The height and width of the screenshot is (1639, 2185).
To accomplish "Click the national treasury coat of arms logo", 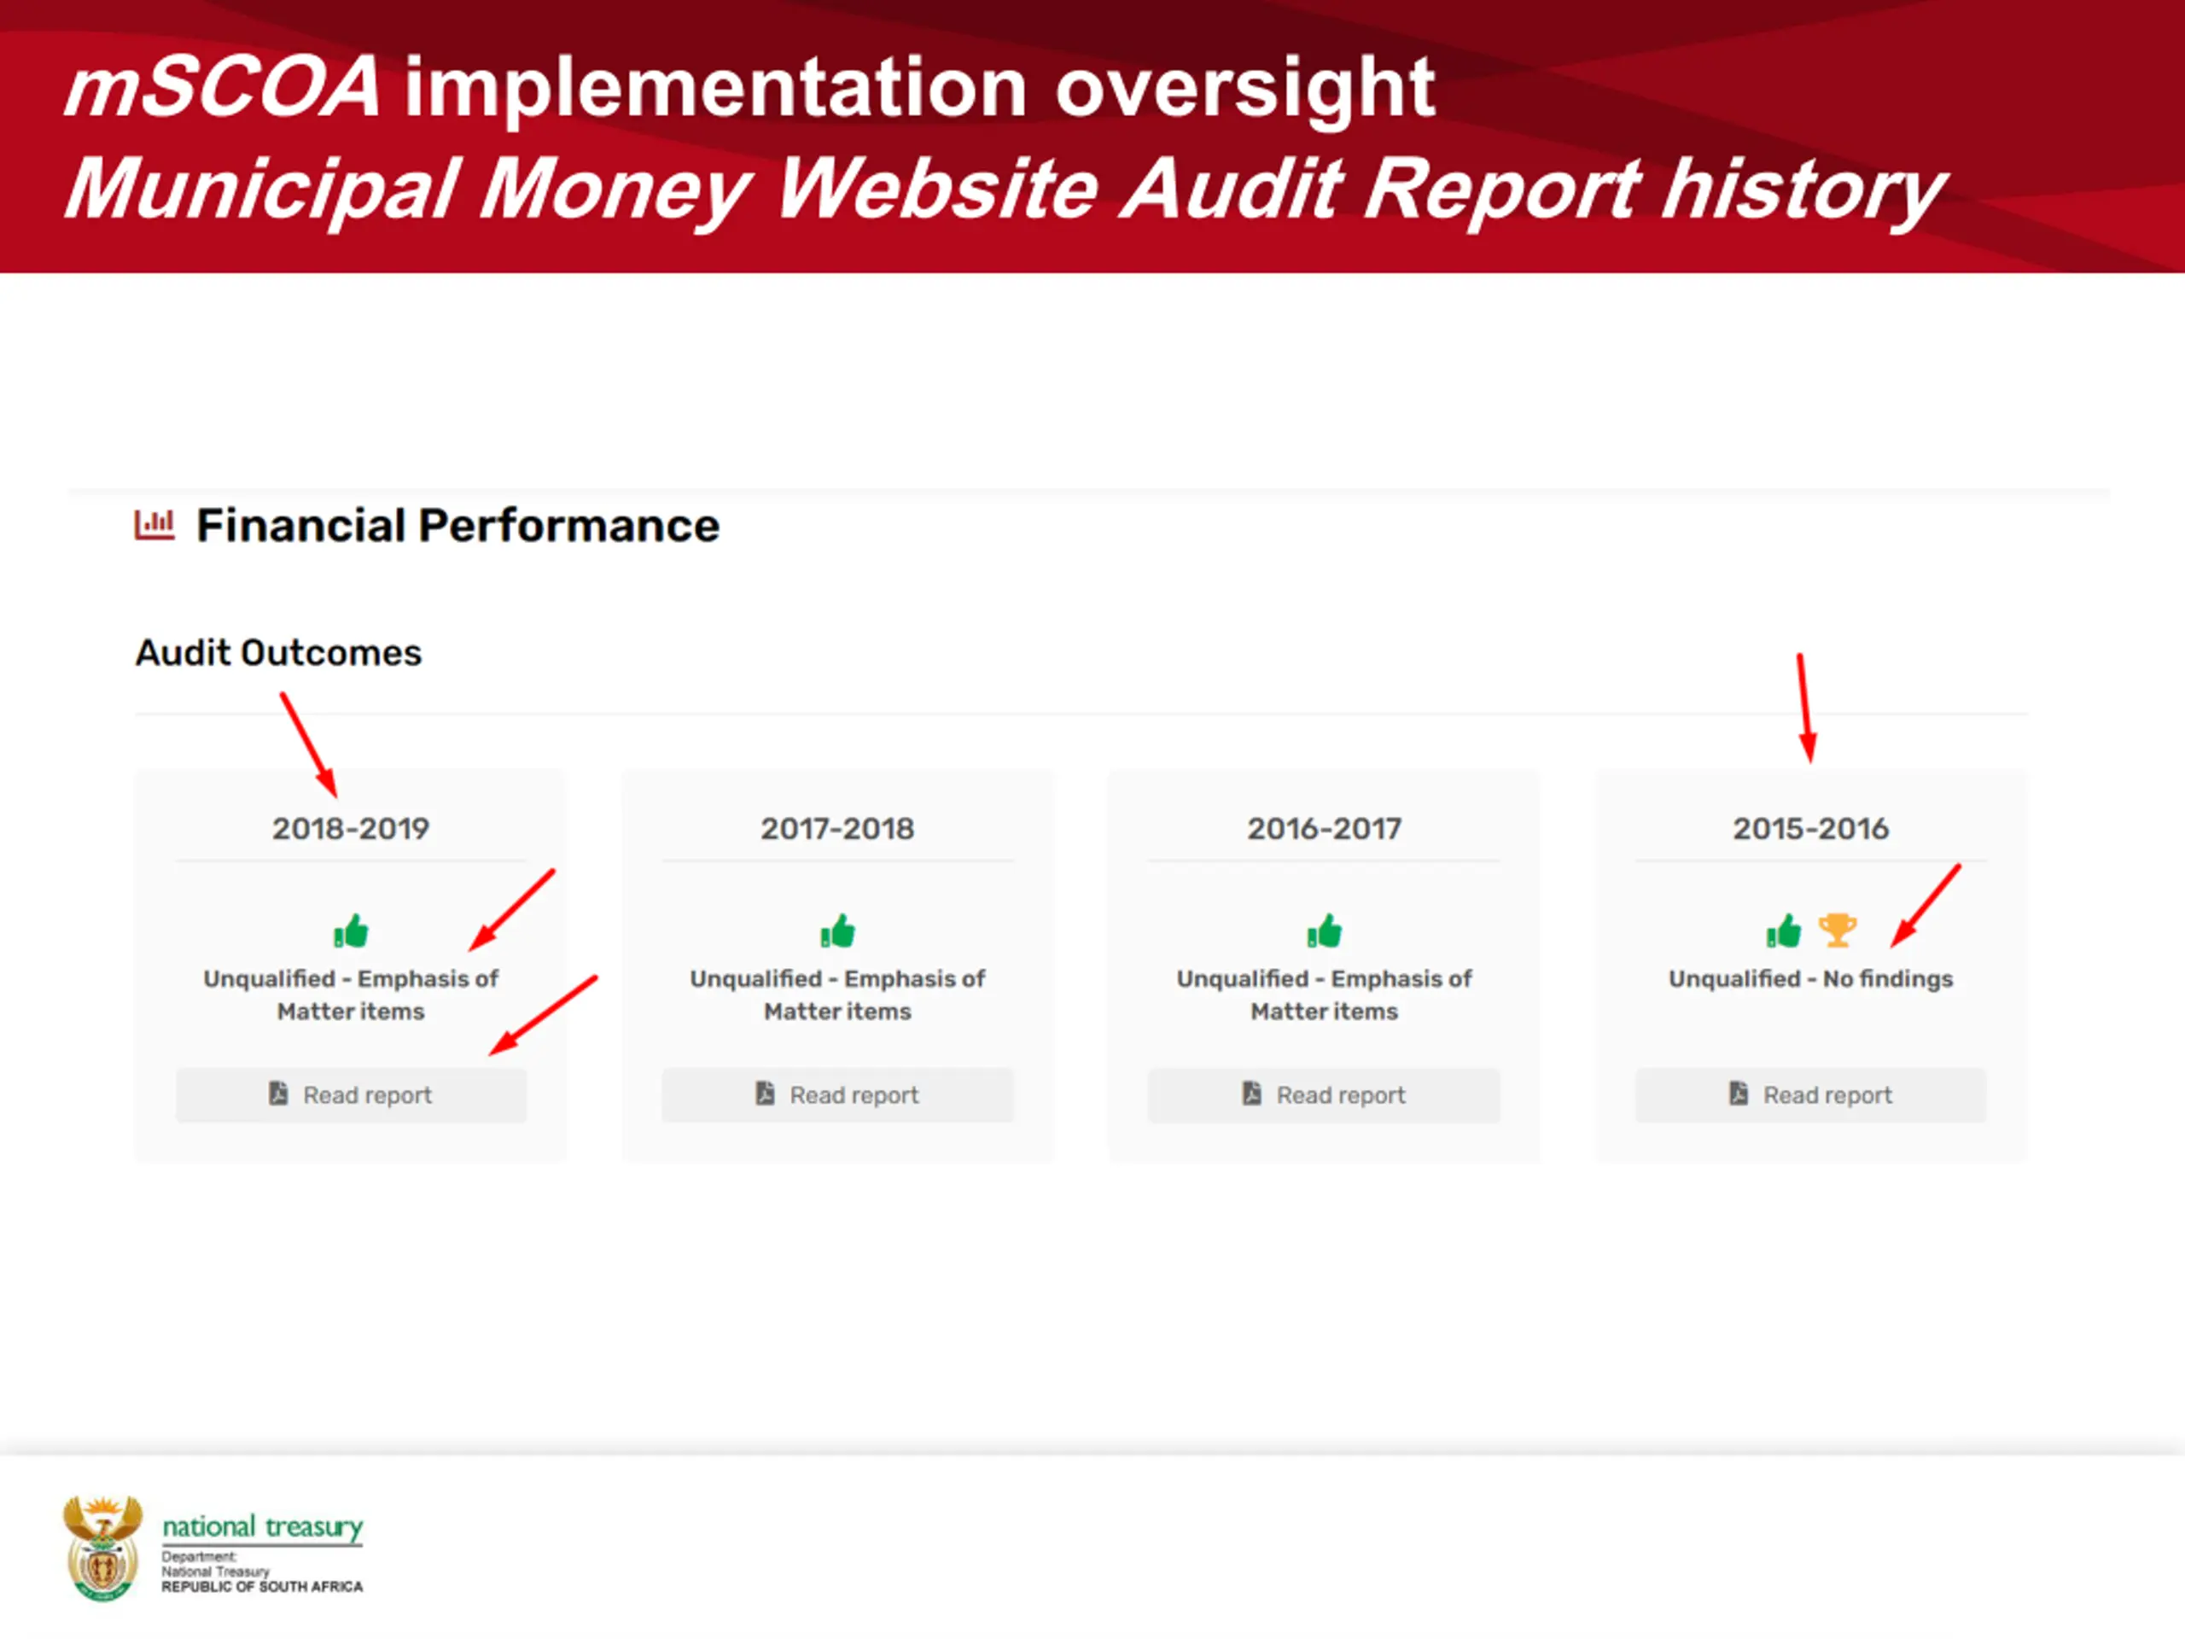I will pyautogui.click(x=102, y=1547).
